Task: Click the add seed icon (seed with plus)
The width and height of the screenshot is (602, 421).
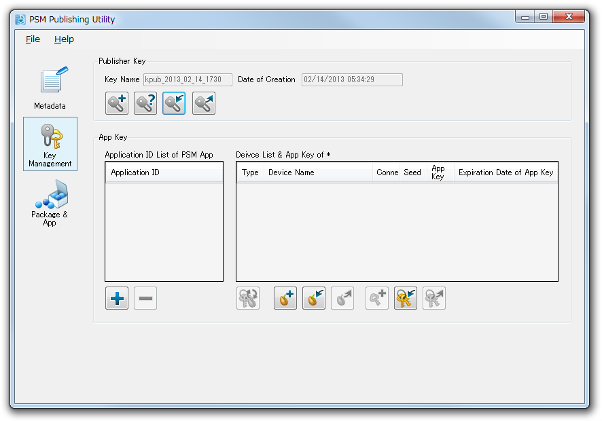Action: click(285, 298)
